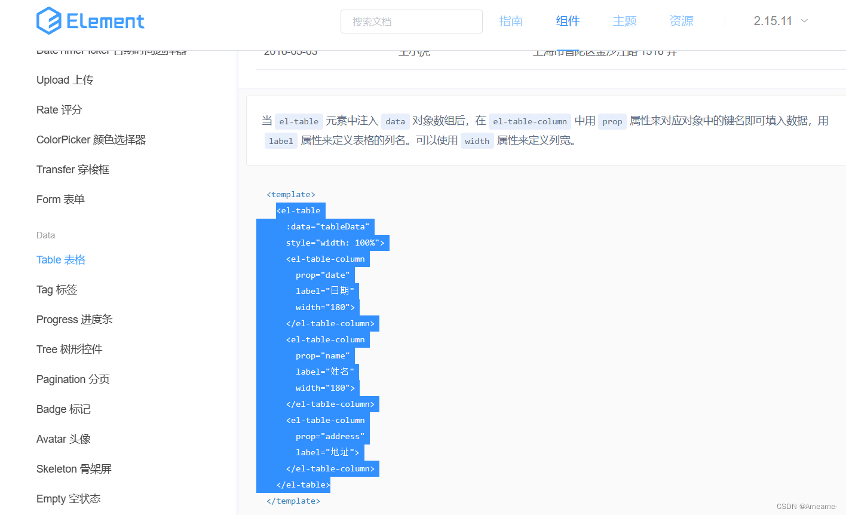Click the closing </template> code line

click(293, 501)
